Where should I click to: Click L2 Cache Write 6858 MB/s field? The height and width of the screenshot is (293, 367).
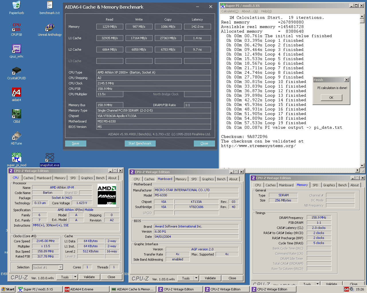(x=139, y=50)
